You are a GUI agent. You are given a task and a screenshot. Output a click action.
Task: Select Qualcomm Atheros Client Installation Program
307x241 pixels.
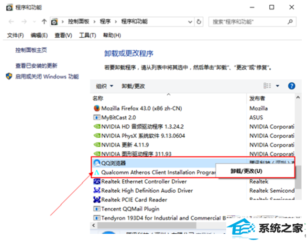pyautogui.click(x=158, y=173)
